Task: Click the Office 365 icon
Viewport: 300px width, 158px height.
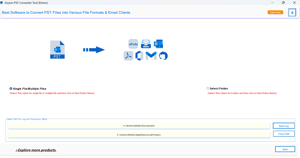Action: tap(139, 56)
